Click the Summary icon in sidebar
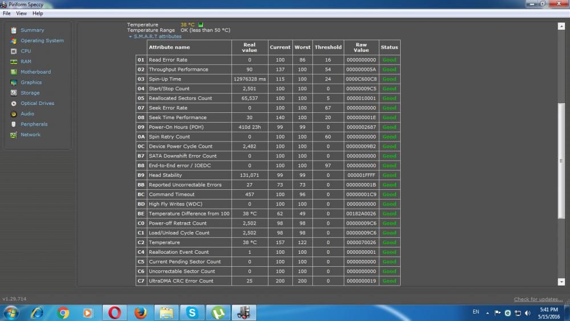570x321 pixels. (14, 30)
